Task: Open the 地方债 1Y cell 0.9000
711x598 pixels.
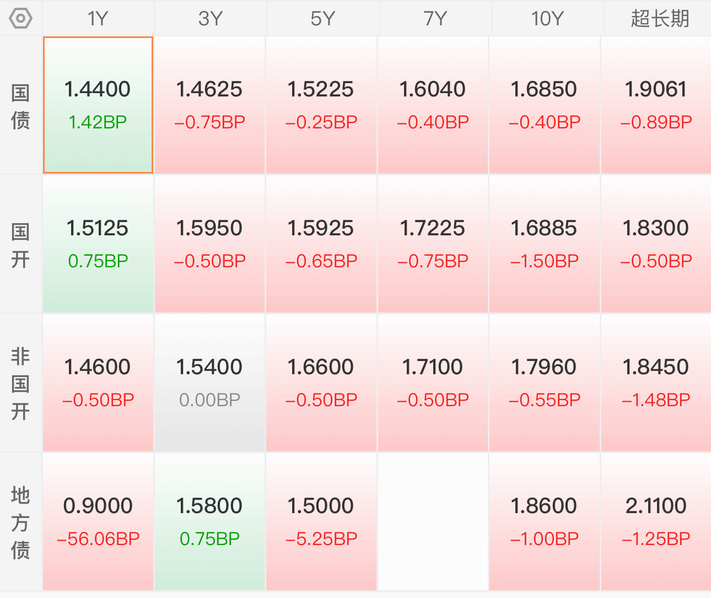Action: click(x=98, y=522)
